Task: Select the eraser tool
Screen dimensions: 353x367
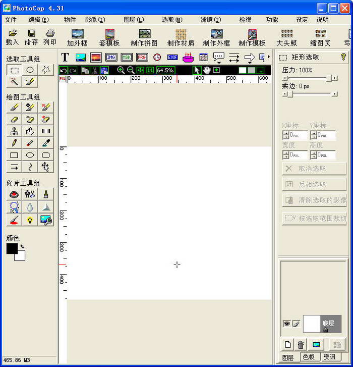Action: (x=14, y=119)
